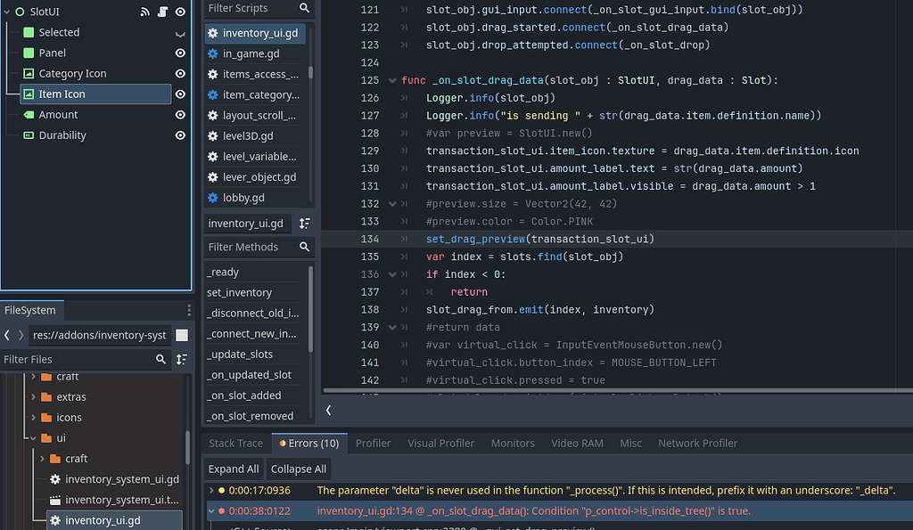Viewport: 913px width, 530px height.
Task: Click the sort icon beside inventory_ui.gd filter
Action: point(303,224)
